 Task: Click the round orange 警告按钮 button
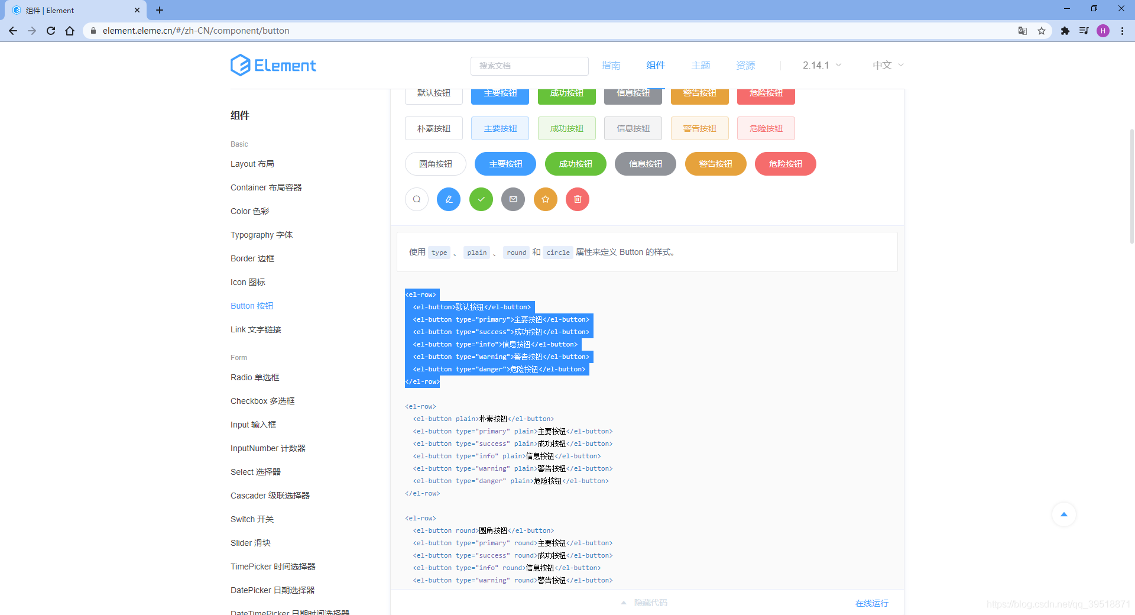click(716, 164)
